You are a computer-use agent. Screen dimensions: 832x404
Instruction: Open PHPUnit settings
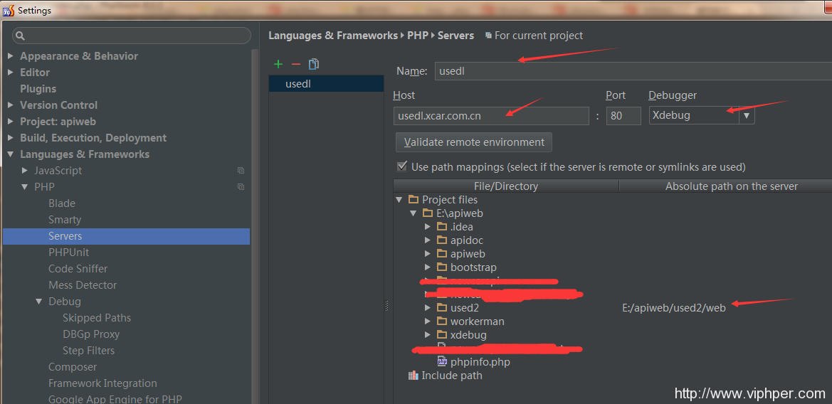[x=68, y=253]
